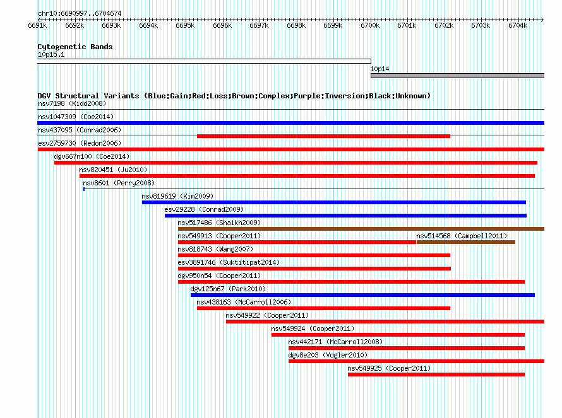
Task: Select nsv819619 (Kim2009) variant label
Action: pyautogui.click(x=177, y=197)
